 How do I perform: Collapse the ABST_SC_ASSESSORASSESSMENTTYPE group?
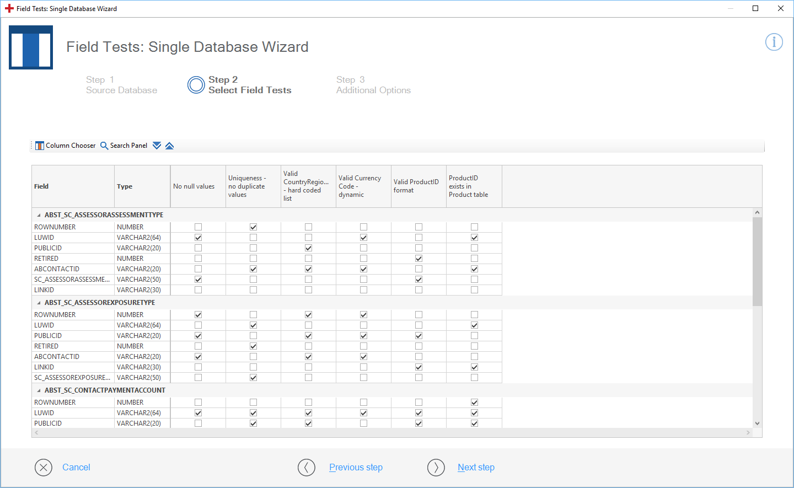[39, 215]
